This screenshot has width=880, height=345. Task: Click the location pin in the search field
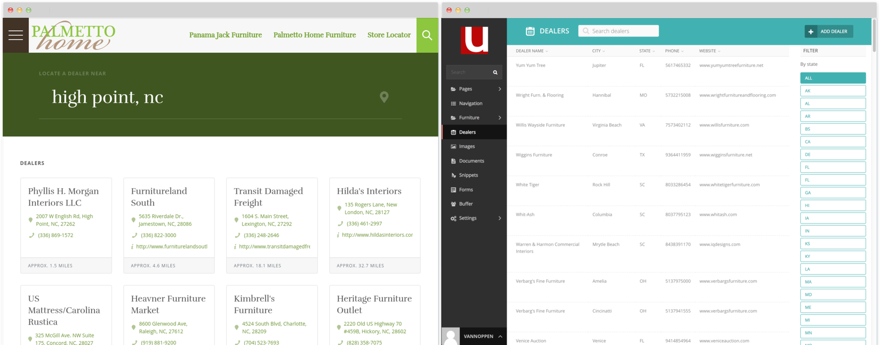pyautogui.click(x=384, y=97)
